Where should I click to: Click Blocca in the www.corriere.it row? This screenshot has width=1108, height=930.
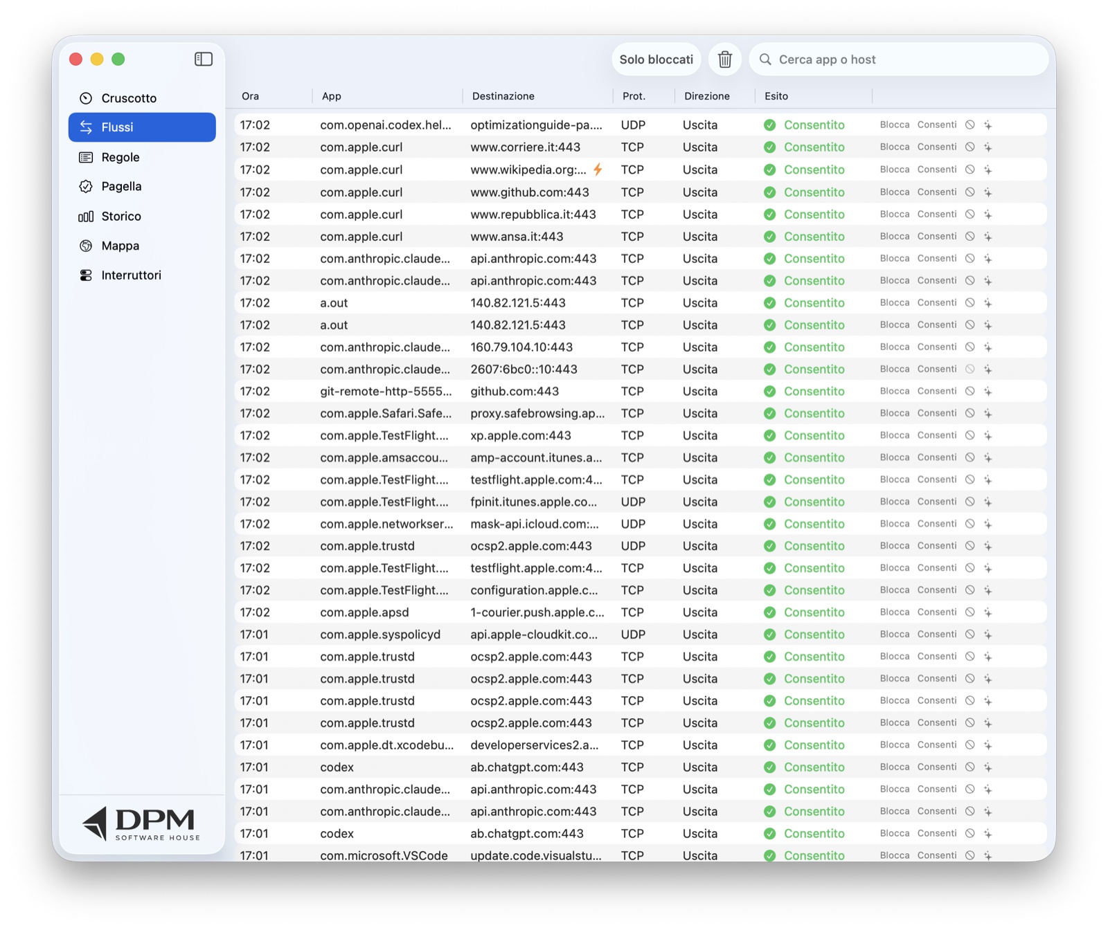(895, 147)
